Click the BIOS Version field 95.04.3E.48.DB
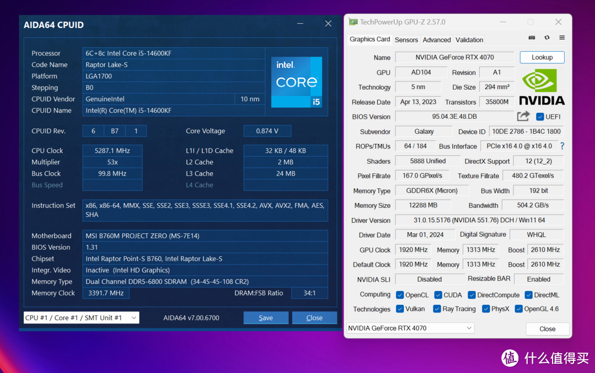The width and height of the screenshot is (595, 373). tap(454, 117)
